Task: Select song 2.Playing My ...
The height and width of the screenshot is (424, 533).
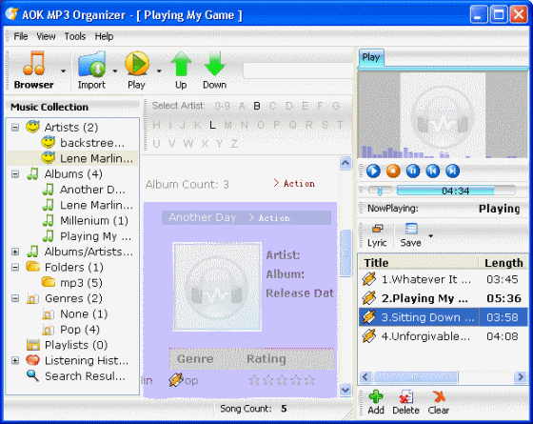Action: 443,298
